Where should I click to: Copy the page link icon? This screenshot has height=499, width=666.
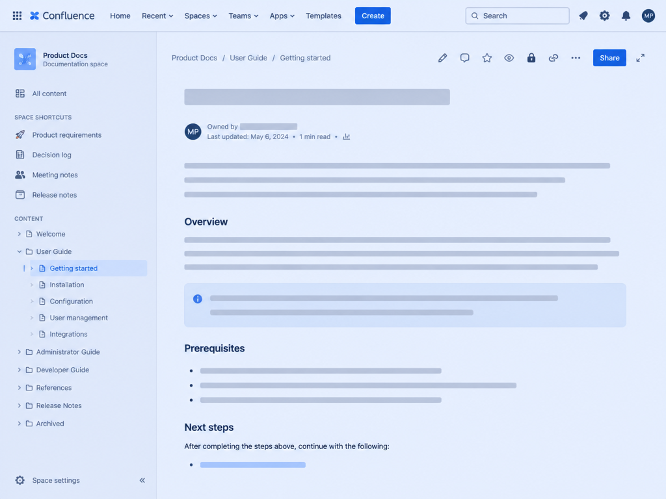coord(553,58)
